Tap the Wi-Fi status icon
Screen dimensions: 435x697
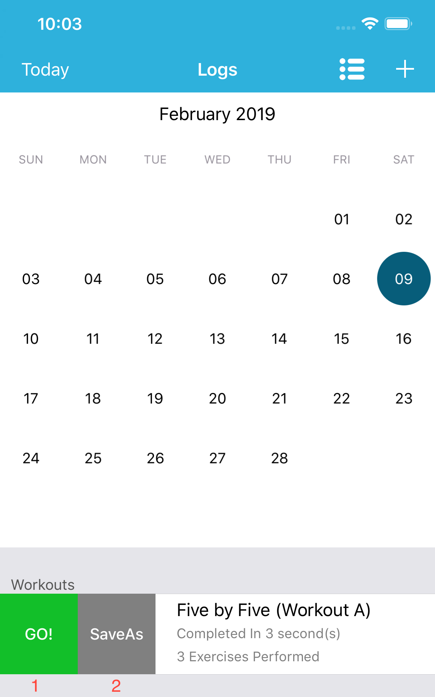click(370, 24)
